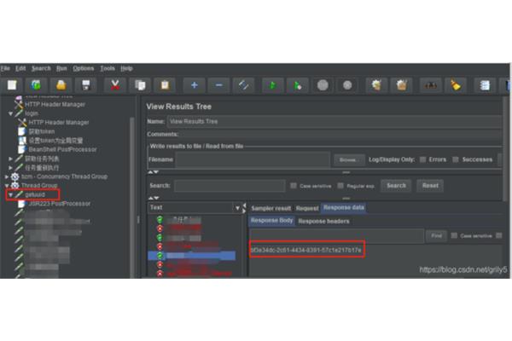Screen dimensions: 512x341
Task: Copy the selected element via toolbar
Action: click(x=140, y=85)
